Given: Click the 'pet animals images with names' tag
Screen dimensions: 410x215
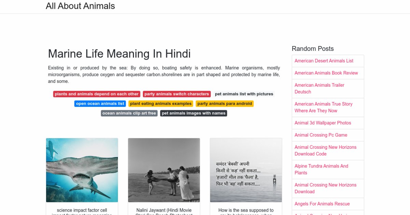Looking at the screenshot, I should coord(194,113).
